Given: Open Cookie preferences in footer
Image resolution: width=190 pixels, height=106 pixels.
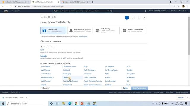Looking at the screenshot, I should pyautogui.click(x=182, y=92).
